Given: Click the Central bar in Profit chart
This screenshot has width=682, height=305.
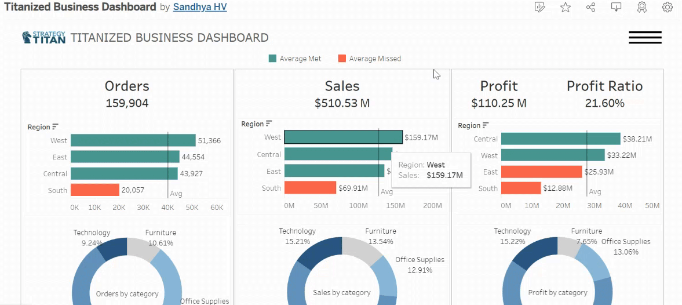Looking at the screenshot, I should pyautogui.click(x=561, y=139).
